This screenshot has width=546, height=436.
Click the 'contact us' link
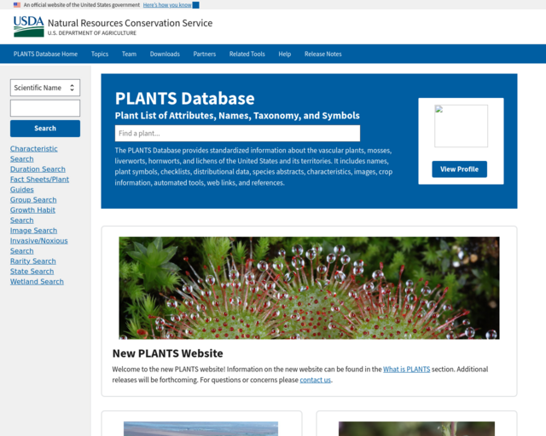coord(315,380)
